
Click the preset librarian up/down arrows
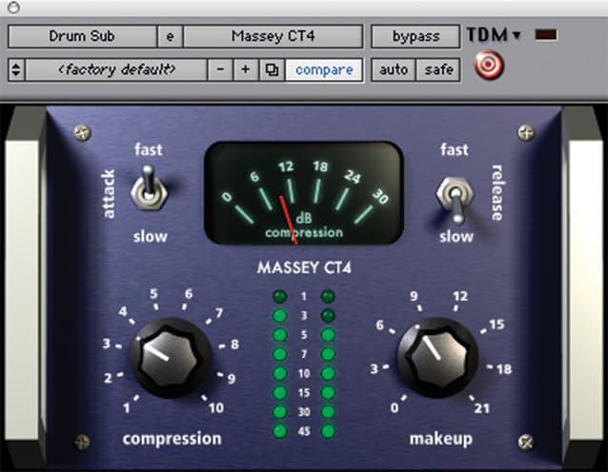(16, 70)
